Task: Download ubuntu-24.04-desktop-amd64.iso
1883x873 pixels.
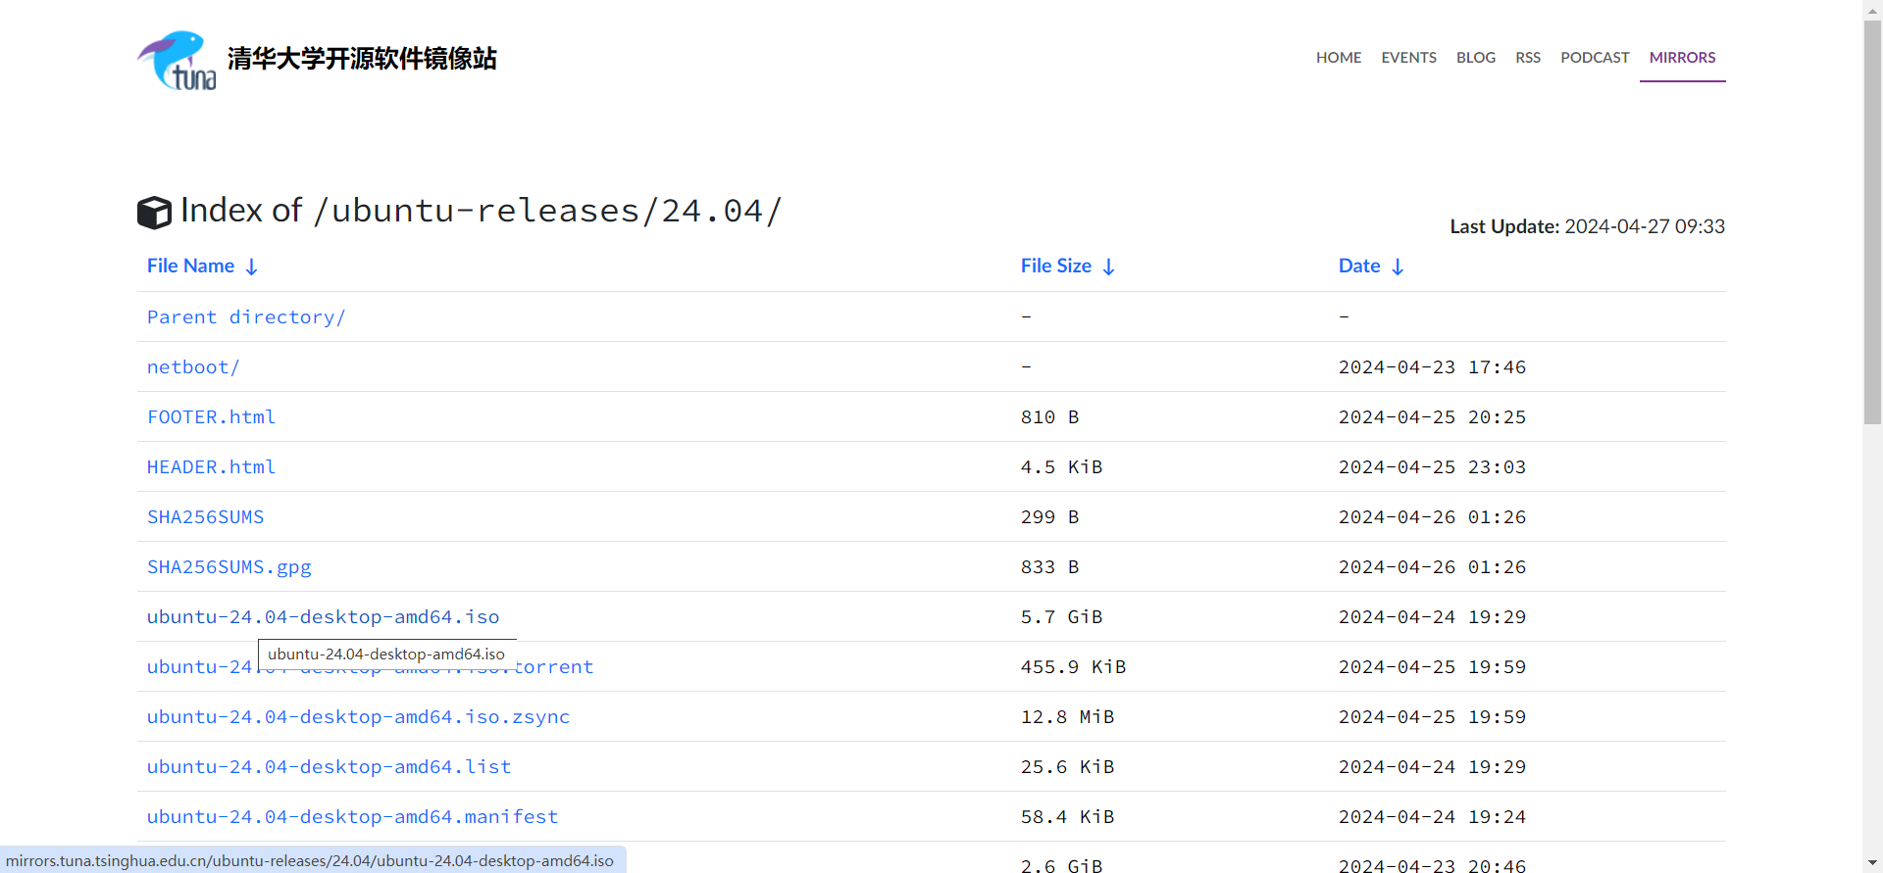Action: (323, 617)
